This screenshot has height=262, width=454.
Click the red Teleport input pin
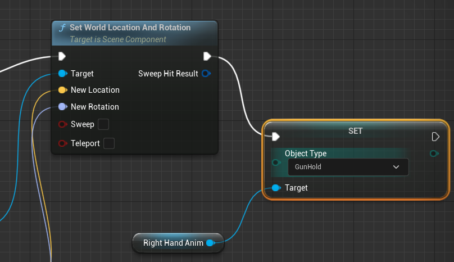62,143
